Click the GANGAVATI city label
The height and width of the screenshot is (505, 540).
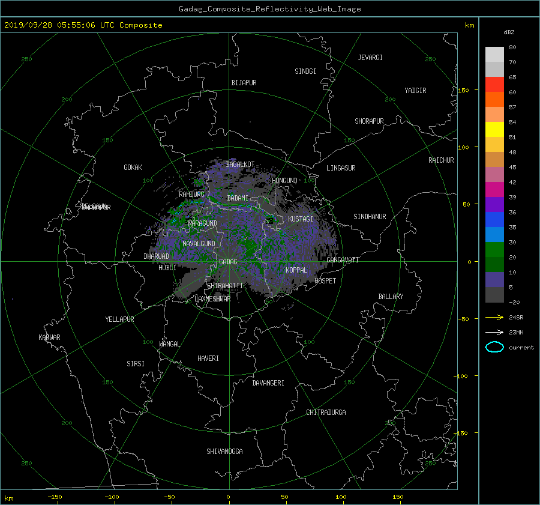[x=343, y=260]
